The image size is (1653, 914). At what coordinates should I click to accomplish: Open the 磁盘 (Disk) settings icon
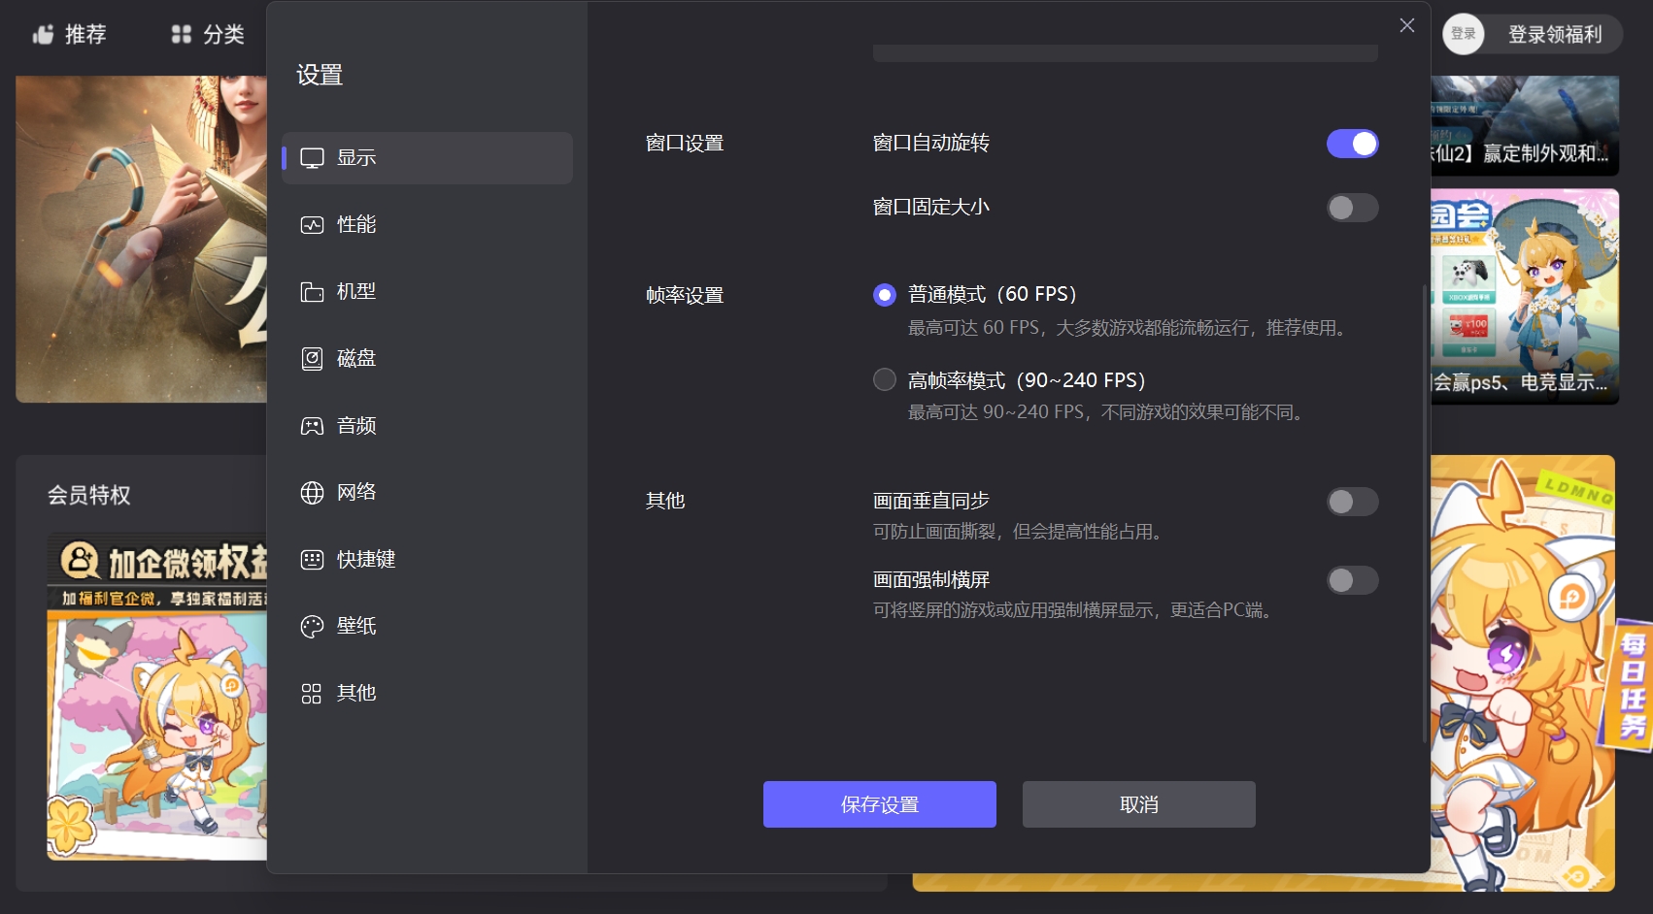pos(312,357)
